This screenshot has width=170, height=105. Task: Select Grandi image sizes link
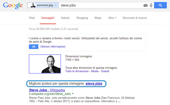tap(105, 71)
